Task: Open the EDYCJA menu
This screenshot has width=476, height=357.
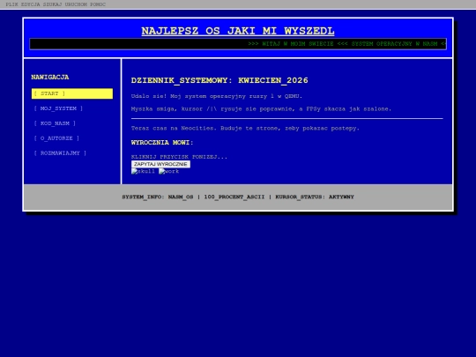Action: [x=30, y=4]
